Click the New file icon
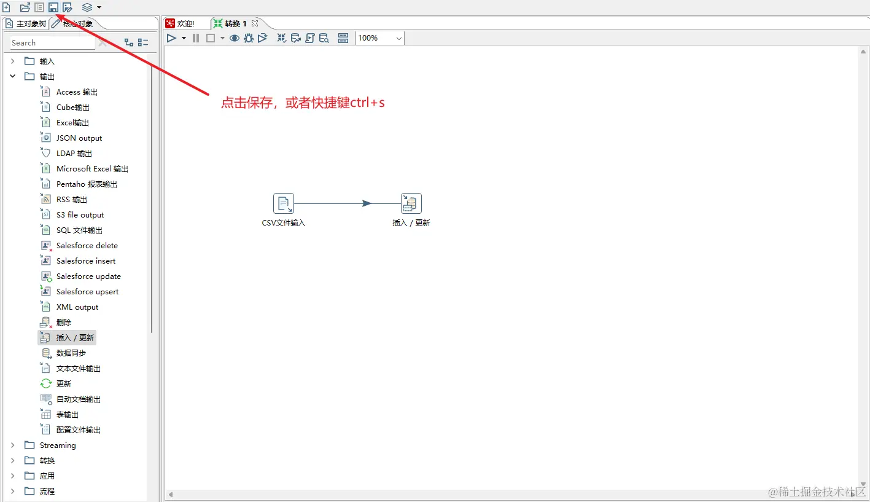870x502 pixels. (6, 7)
